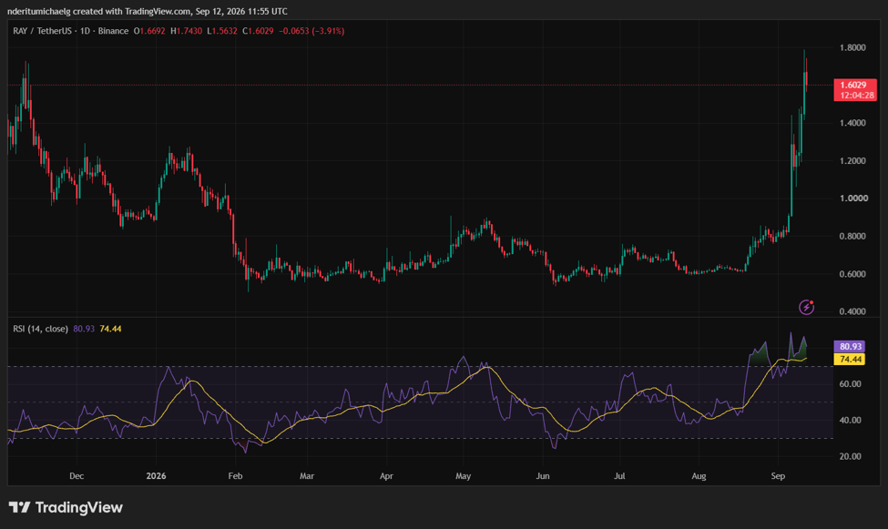
Task: Click the 0.6000 price axis label
Action: pos(852,274)
